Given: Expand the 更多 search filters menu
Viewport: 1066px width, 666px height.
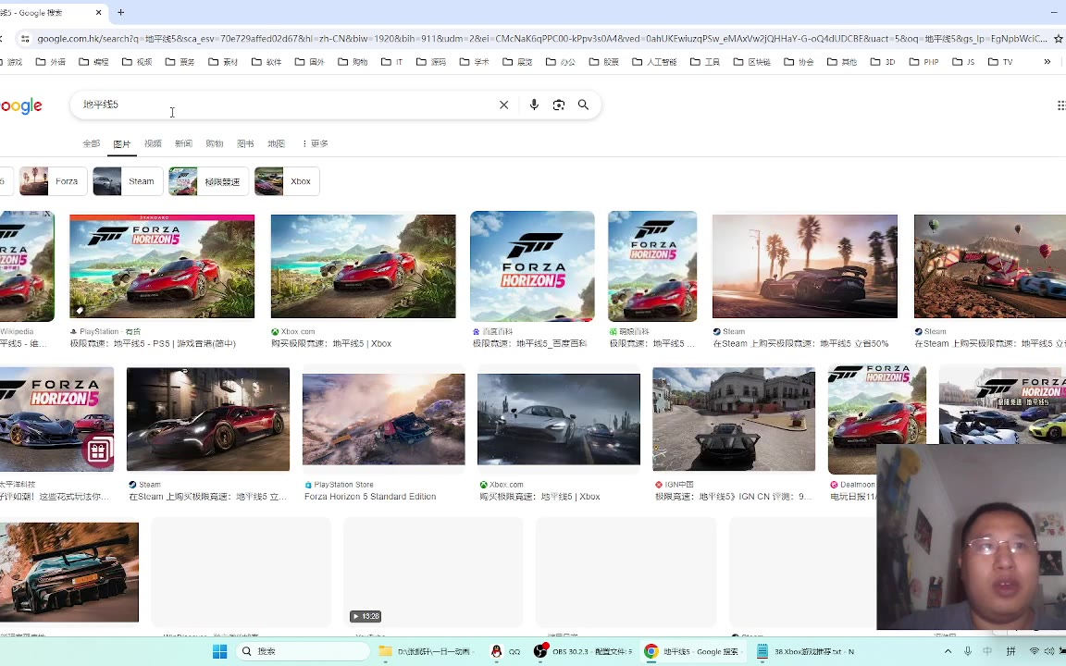Looking at the screenshot, I should click(315, 143).
